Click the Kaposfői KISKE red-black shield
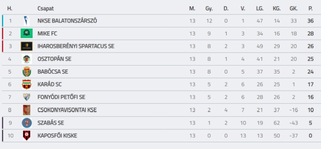The image size is (321, 149). (26, 135)
